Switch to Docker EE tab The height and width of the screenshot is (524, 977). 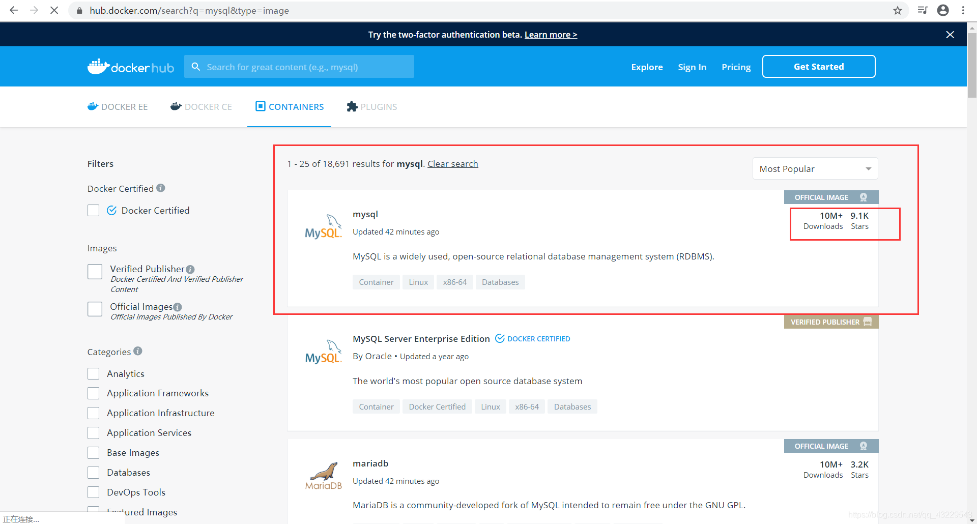coord(118,107)
